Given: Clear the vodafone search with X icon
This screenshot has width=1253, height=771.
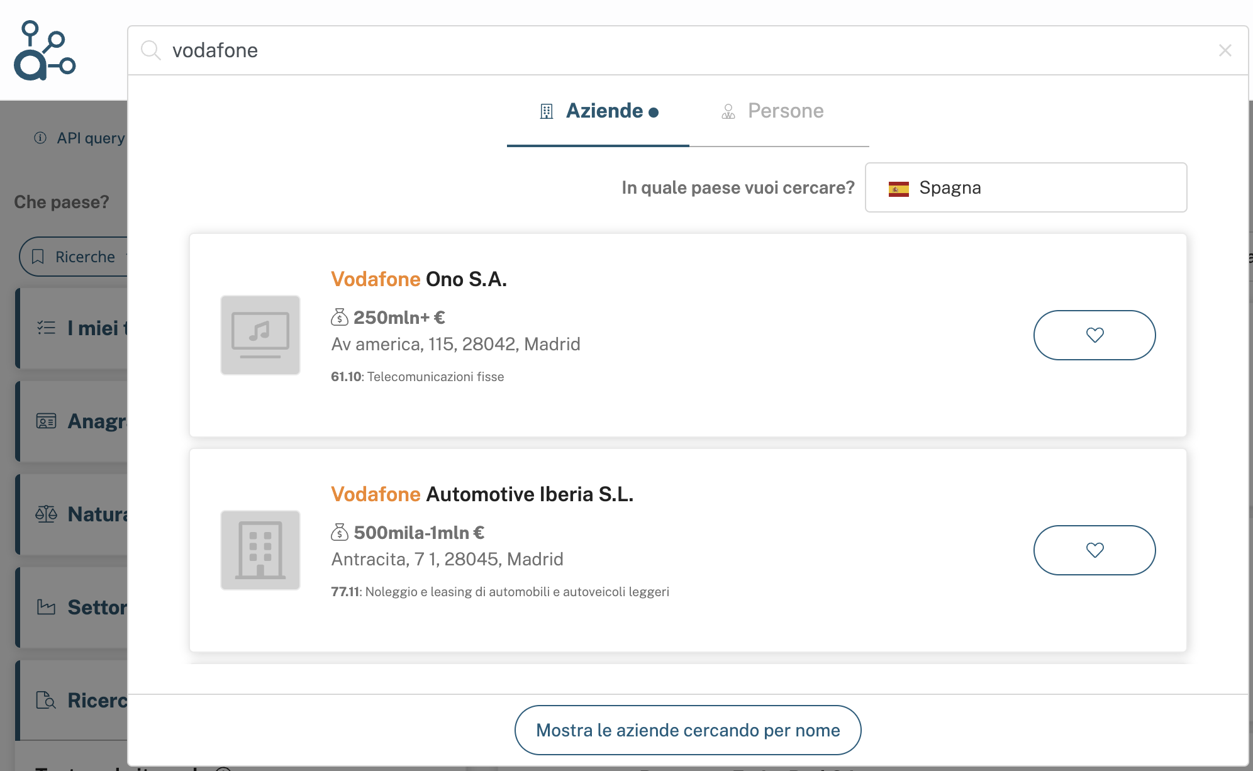Looking at the screenshot, I should pyautogui.click(x=1225, y=50).
